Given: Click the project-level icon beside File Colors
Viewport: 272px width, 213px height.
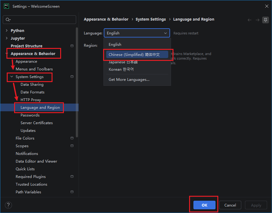Looking at the screenshot, I should point(72,138).
